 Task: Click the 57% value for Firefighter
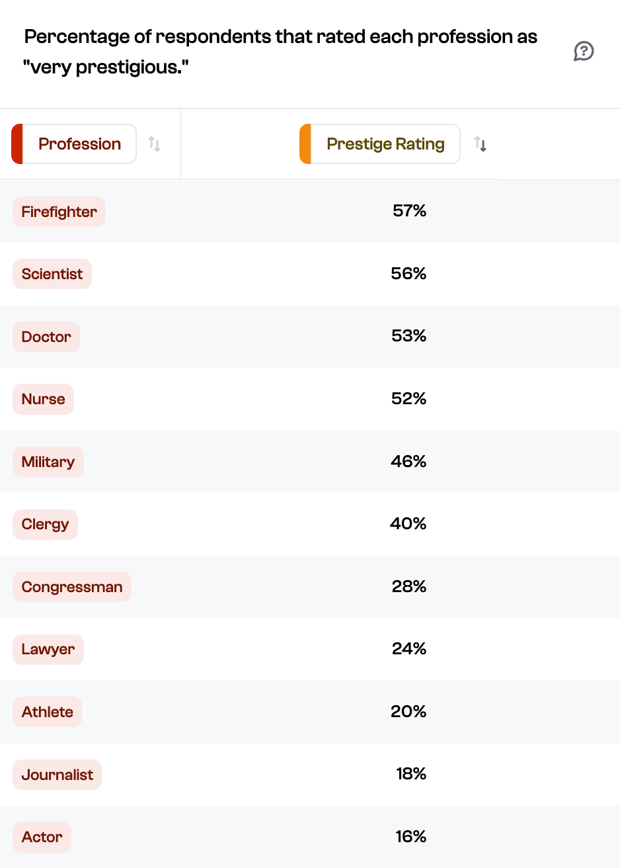(x=409, y=211)
